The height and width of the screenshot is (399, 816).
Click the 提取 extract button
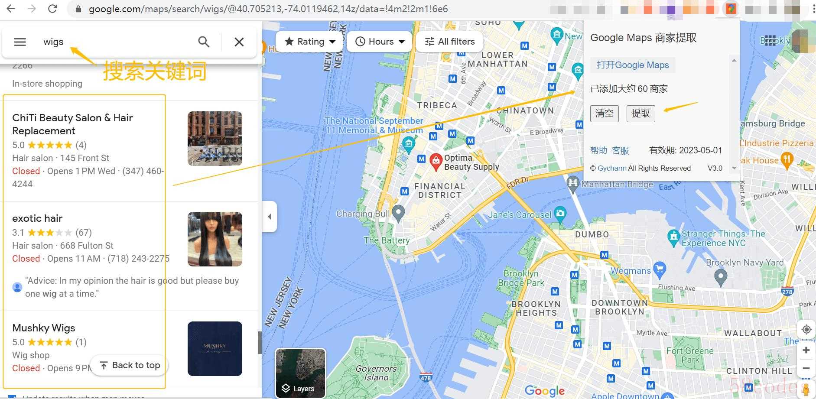pyautogui.click(x=640, y=114)
